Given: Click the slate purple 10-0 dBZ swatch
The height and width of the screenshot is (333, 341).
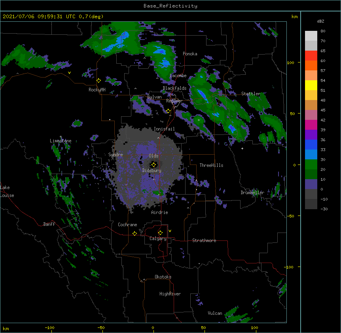Looking at the screenshot, I should [311, 184].
